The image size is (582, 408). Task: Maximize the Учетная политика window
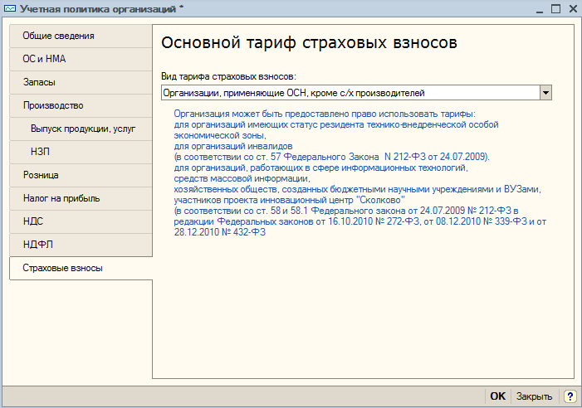click(x=555, y=9)
